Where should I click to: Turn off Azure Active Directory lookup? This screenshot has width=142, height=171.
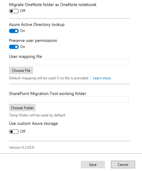point(14,31)
